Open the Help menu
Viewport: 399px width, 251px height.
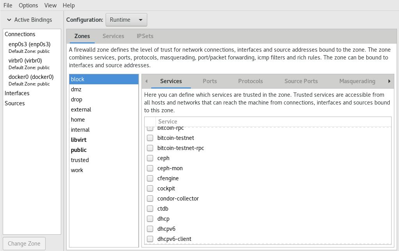[x=69, y=5]
